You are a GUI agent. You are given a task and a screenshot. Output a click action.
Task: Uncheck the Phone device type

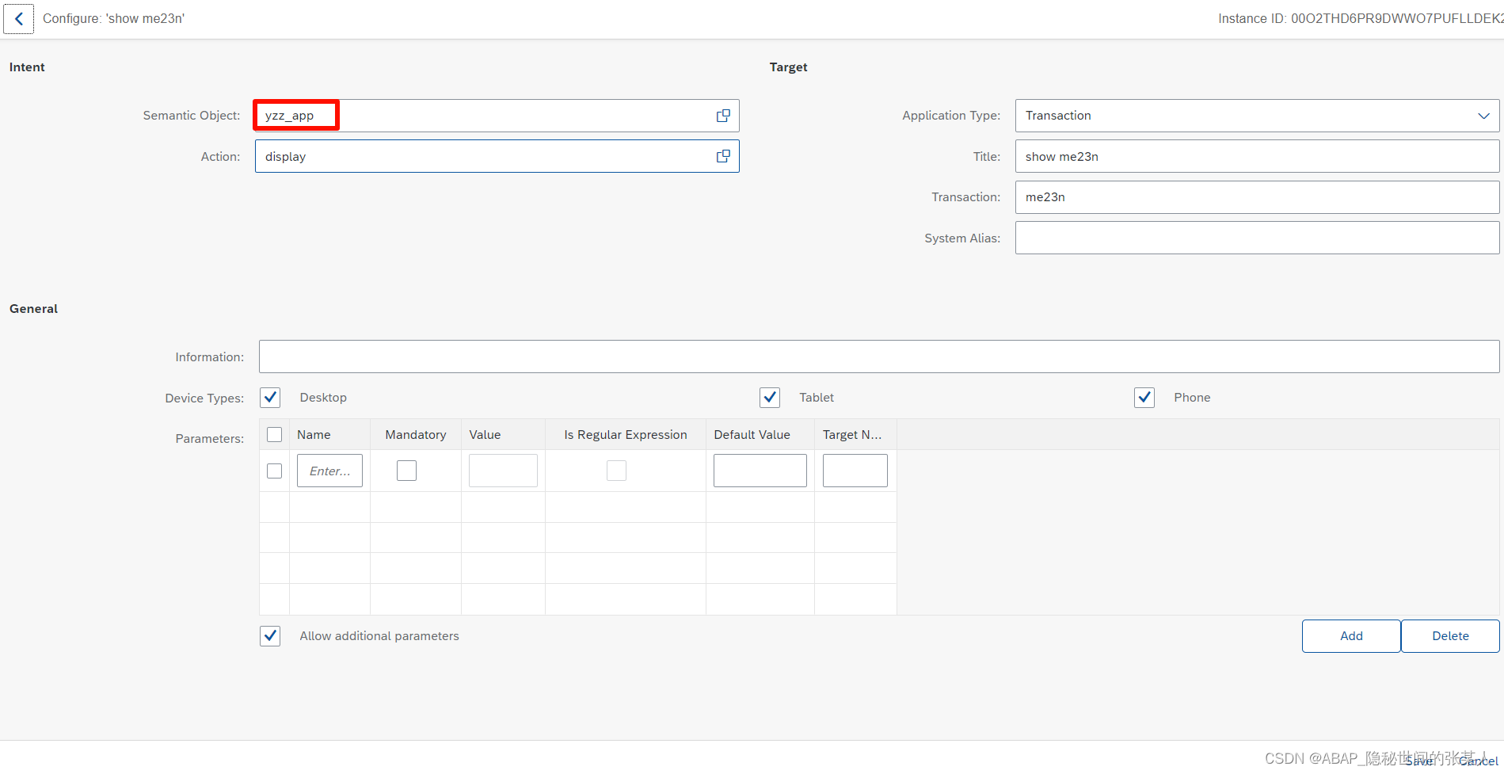pyautogui.click(x=1144, y=398)
